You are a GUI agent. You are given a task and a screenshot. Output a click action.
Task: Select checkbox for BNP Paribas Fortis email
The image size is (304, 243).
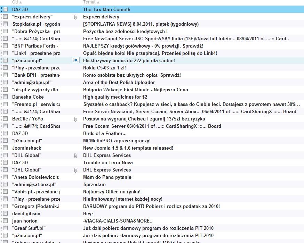pos(6,46)
